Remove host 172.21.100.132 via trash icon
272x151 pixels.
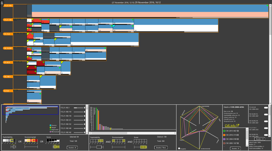click(x=84, y=124)
